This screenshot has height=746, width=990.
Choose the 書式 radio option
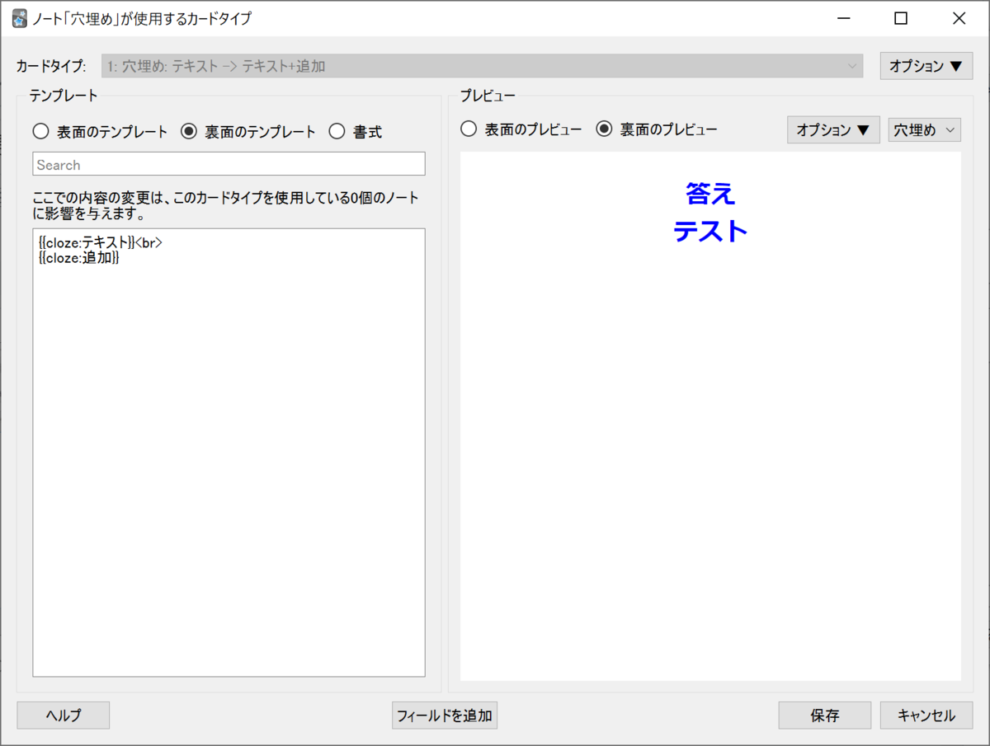(355, 131)
